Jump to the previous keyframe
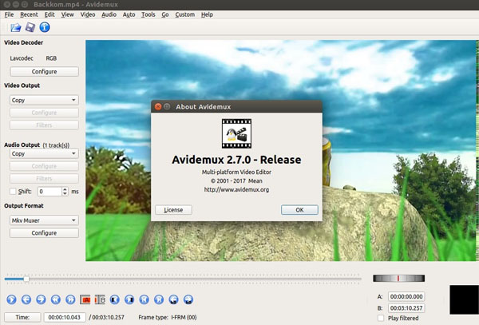This screenshot has height=325, width=479. click(x=56, y=299)
